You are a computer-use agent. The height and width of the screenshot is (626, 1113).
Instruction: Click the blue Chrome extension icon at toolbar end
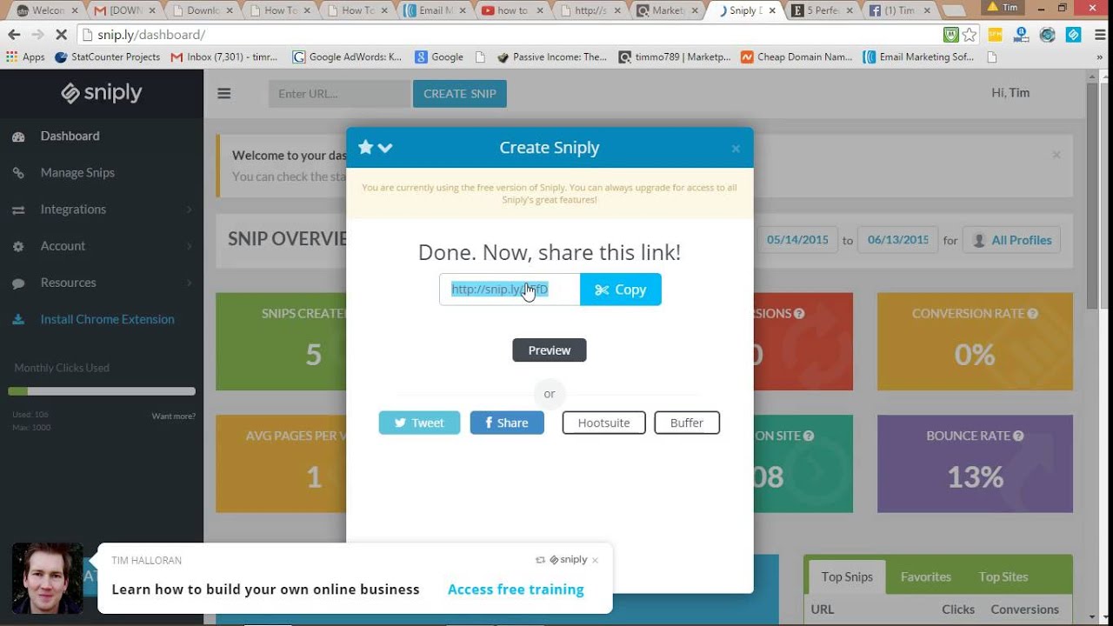[x=1074, y=35]
